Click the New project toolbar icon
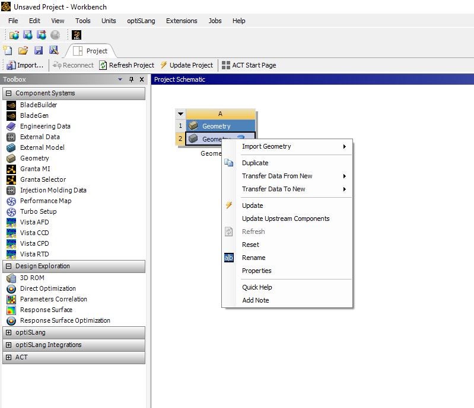The width and height of the screenshot is (474, 408). point(8,50)
